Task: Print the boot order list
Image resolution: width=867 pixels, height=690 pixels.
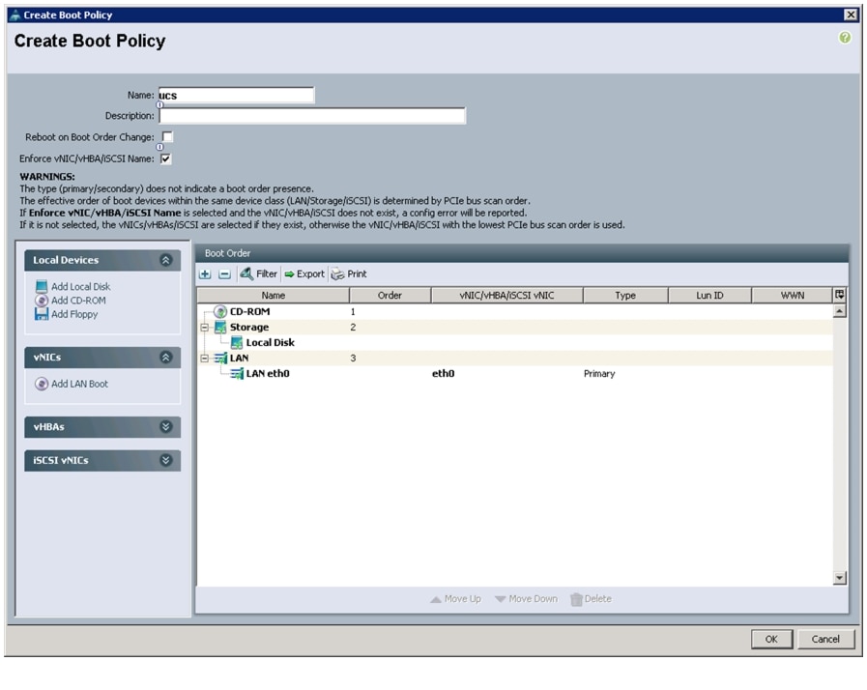Action: click(349, 273)
